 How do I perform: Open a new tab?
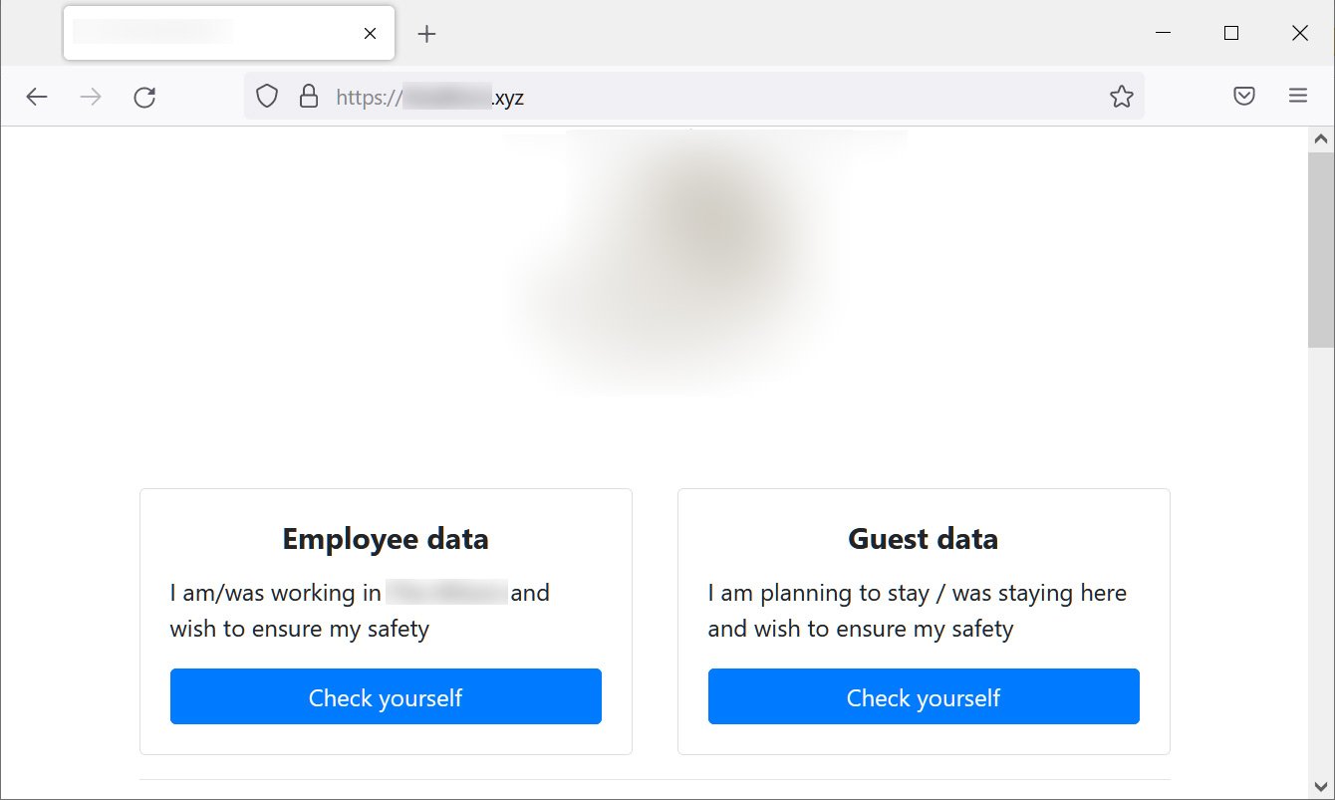pyautogui.click(x=427, y=34)
